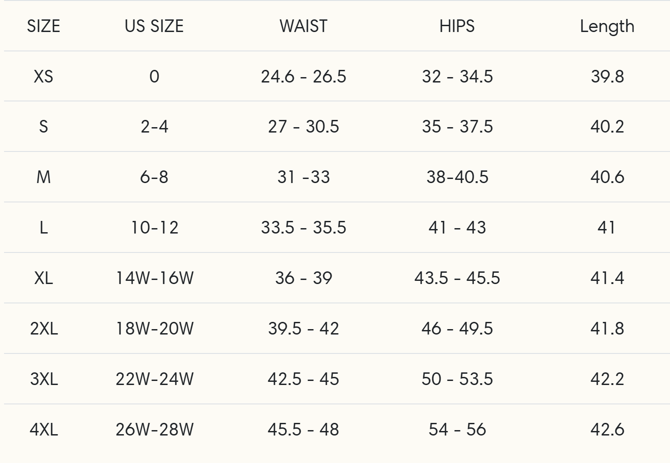Image resolution: width=670 pixels, height=463 pixels.
Task: Select the HIPS column header
Action: click(x=457, y=26)
